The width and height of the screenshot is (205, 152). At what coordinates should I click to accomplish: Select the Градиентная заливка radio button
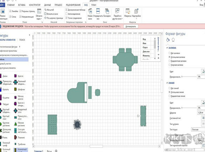[169, 61]
